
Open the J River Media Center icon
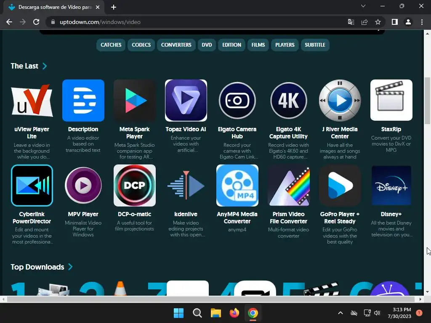(x=340, y=100)
